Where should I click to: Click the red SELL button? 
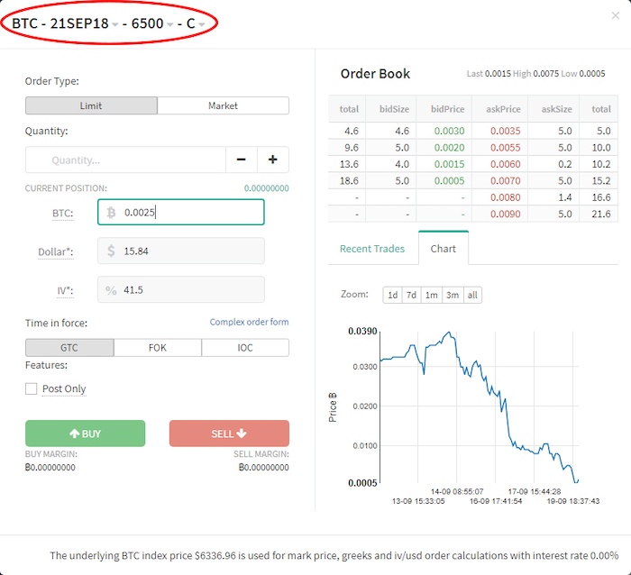229,434
